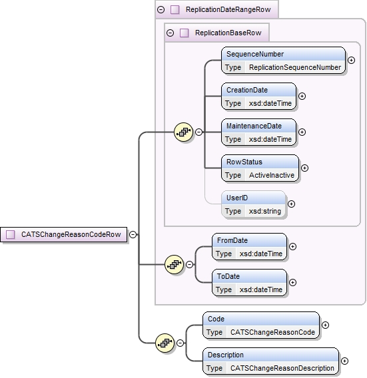Viewport: 367px width, 378px height.
Task: Click the sequence icon connected to Code and Description
Action: tap(165, 343)
